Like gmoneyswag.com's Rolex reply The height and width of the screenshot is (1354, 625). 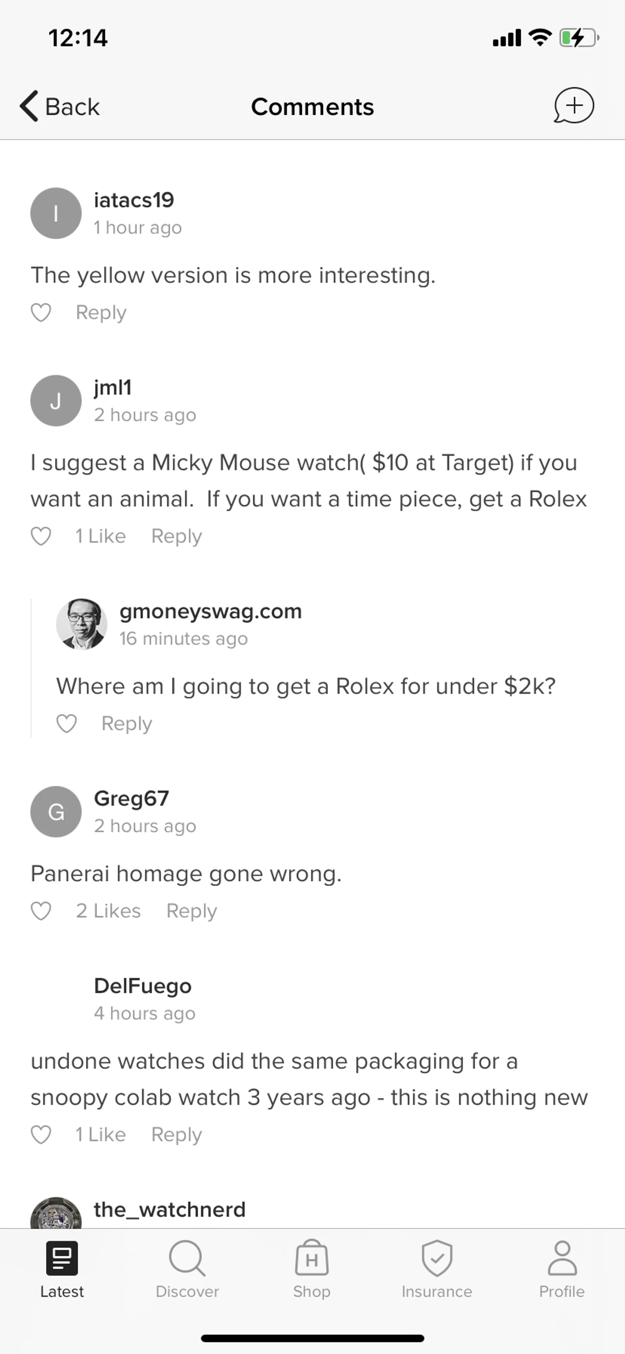click(67, 724)
